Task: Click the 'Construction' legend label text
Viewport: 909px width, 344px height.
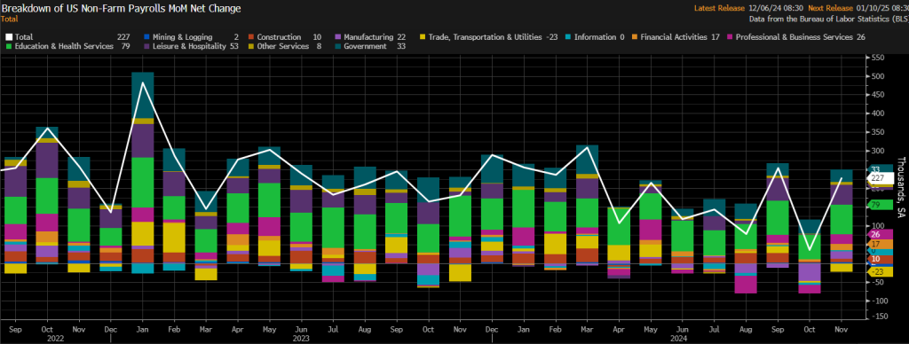Action: [x=279, y=37]
